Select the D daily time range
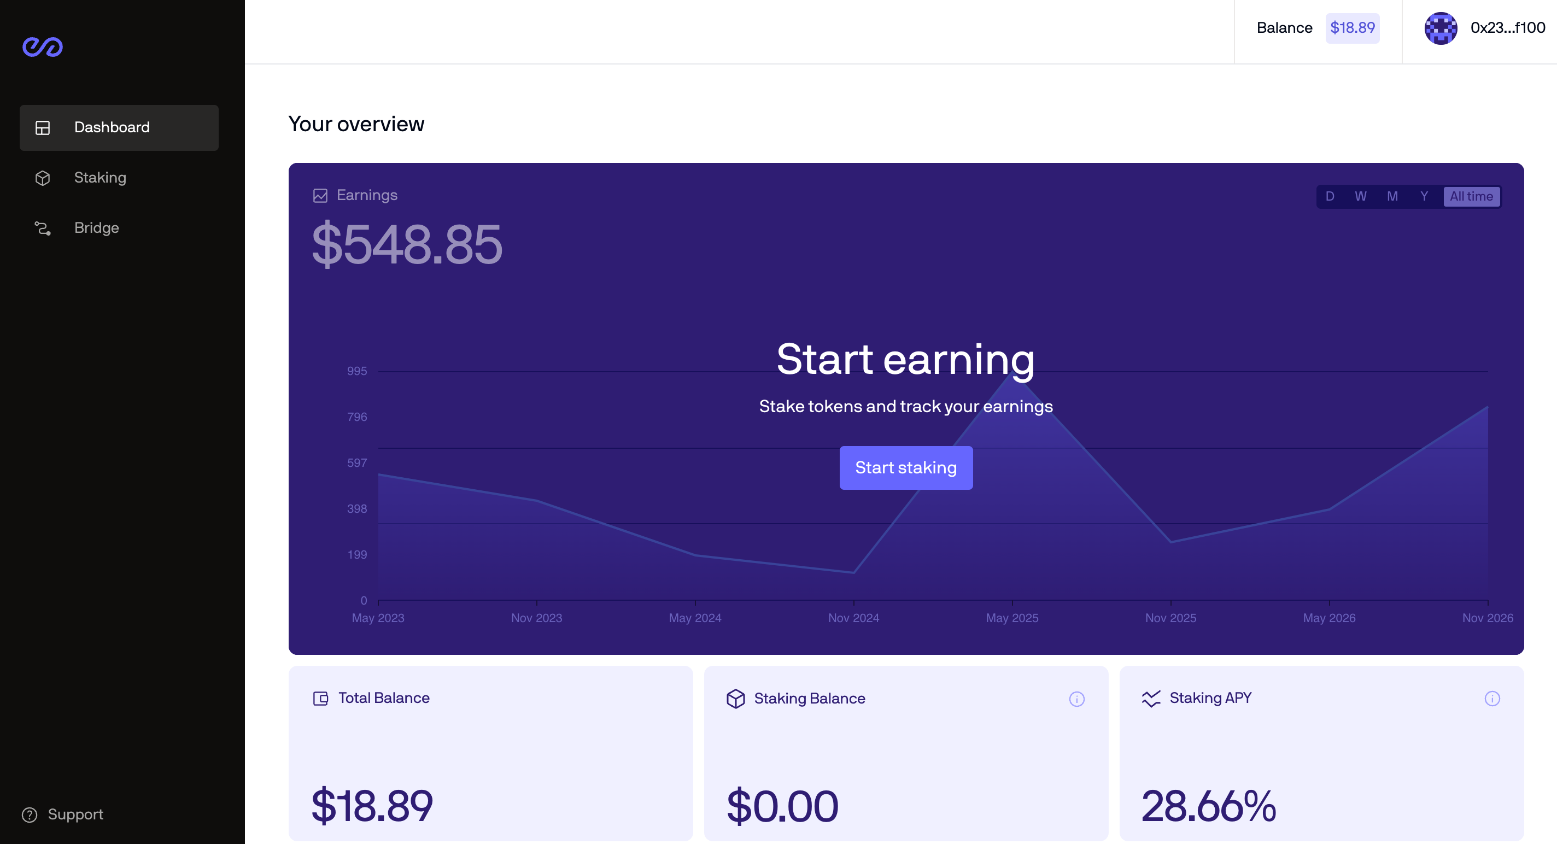 pos(1330,196)
